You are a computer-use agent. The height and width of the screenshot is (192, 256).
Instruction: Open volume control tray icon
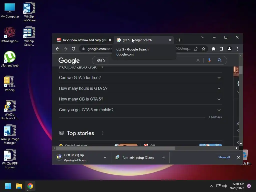click(x=224, y=186)
